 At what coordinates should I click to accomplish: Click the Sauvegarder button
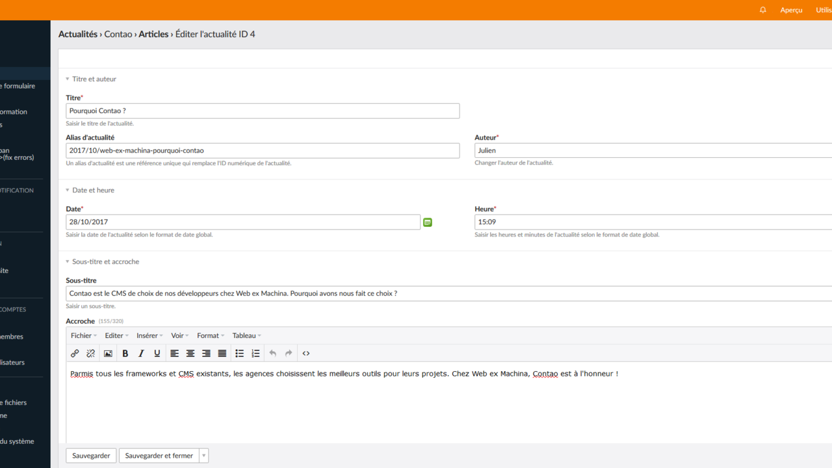pos(91,456)
